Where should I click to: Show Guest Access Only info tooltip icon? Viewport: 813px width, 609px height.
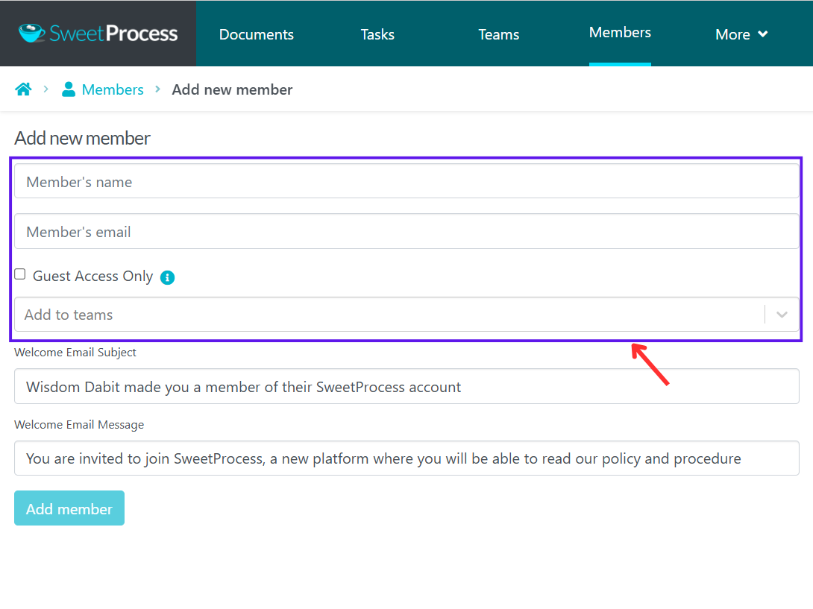click(168, 277)
